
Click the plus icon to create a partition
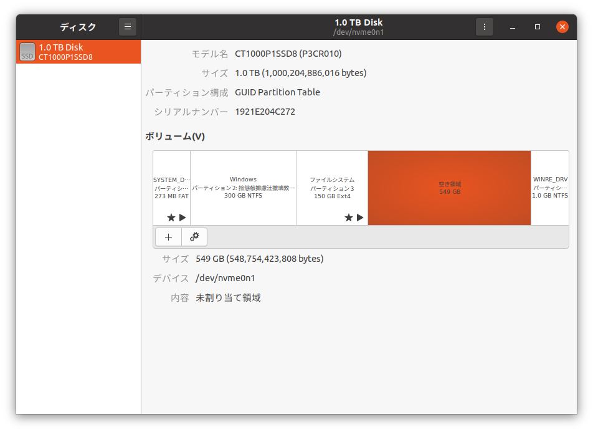tap(168, 237)
